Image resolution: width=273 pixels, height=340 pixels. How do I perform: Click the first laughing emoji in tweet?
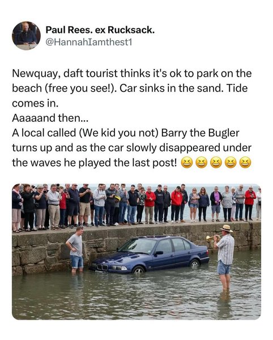(186, 163)
